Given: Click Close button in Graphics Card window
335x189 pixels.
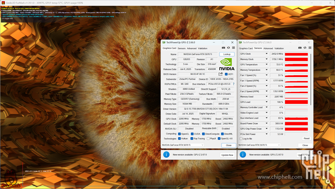Looking at the screenshot, I should (x=229, y=145).
